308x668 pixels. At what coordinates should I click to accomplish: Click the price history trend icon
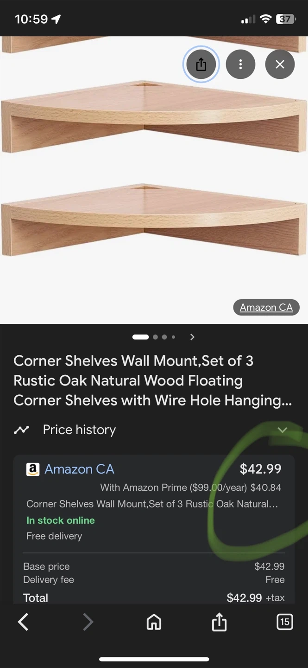pos(21,430)
